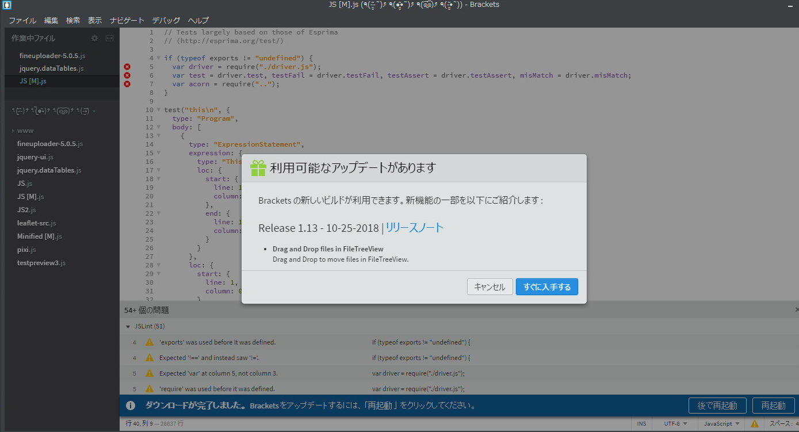Open the UTF-8 encoding dropdown
This screenshot has width=799, height=432.
coord(673,423)
